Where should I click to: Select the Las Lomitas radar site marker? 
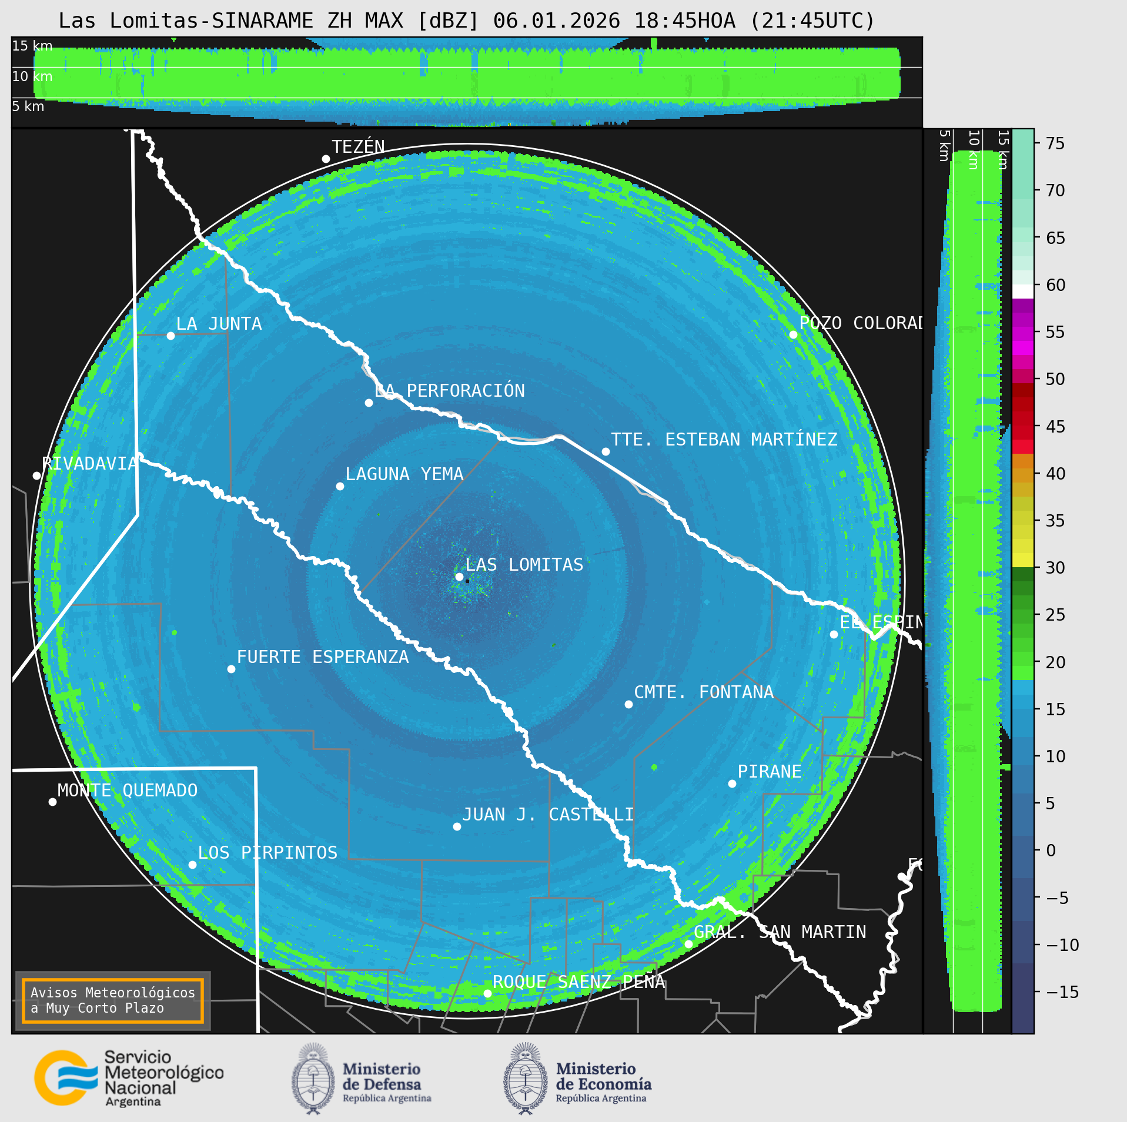point(459,577)
